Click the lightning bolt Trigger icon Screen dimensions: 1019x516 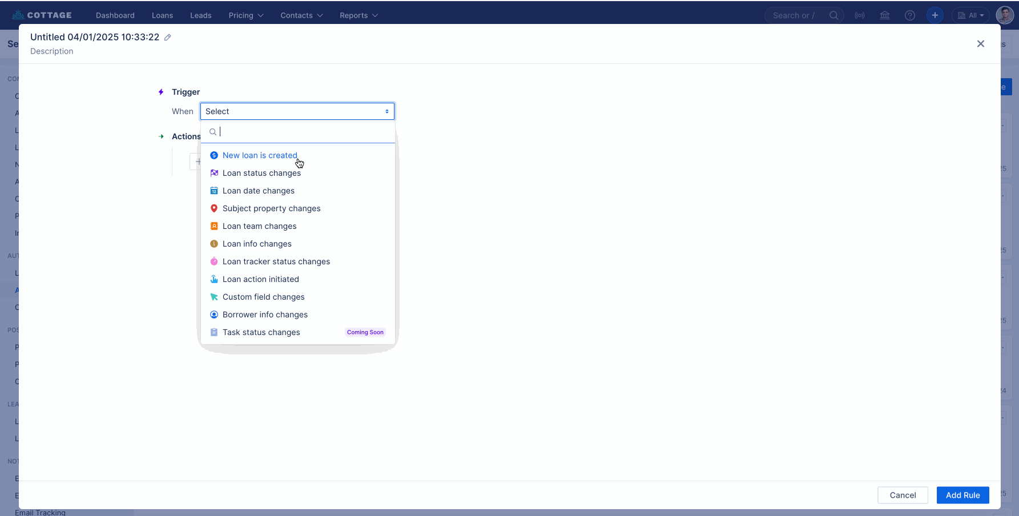click(x=161, y=92)
